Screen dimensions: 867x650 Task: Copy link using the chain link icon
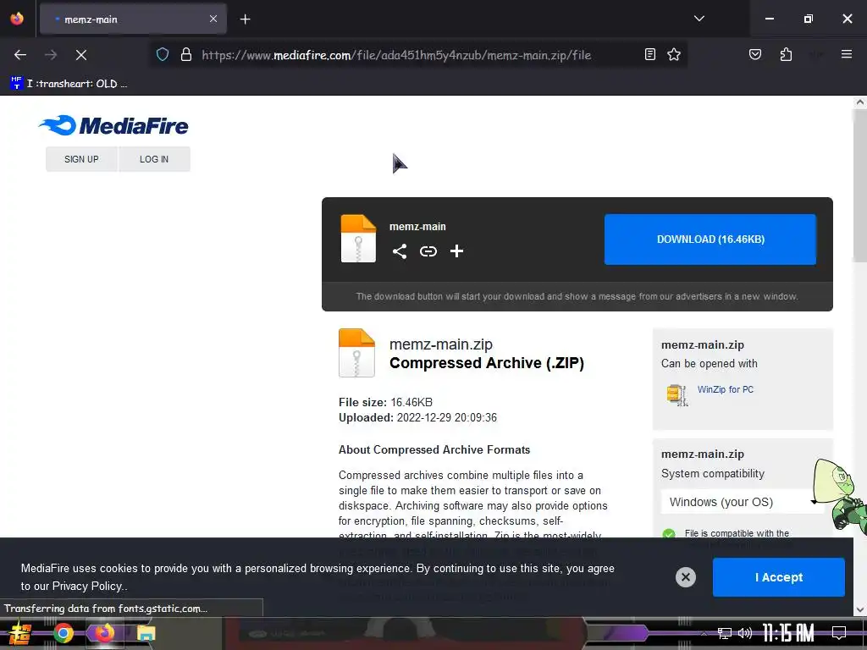pyautogui.click(x=428, y=251)
